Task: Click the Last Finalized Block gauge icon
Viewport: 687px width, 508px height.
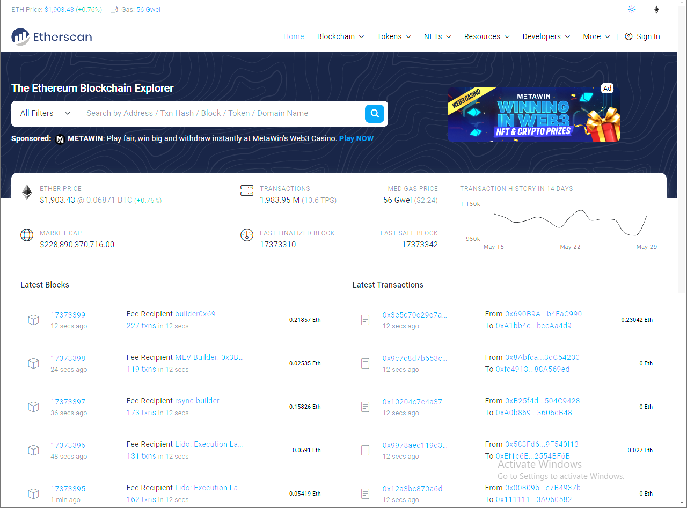Action: tap(247, 235)
